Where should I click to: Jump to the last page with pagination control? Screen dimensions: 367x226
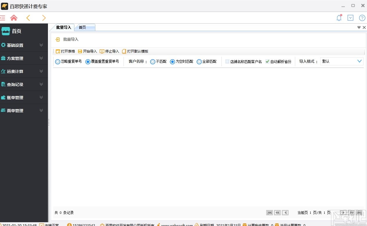coord(359,212)
